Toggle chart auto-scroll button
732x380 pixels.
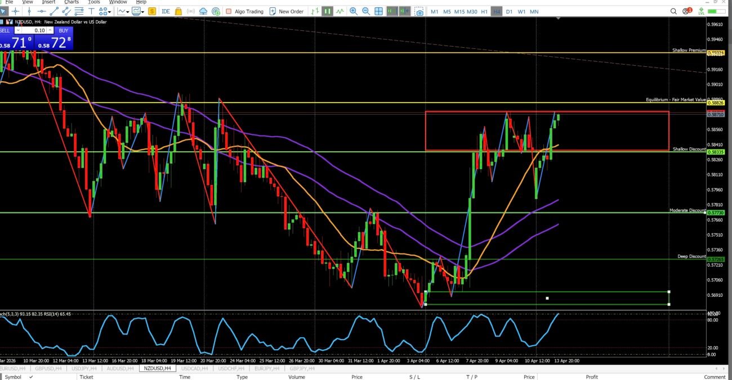click(x=404, y=11)
